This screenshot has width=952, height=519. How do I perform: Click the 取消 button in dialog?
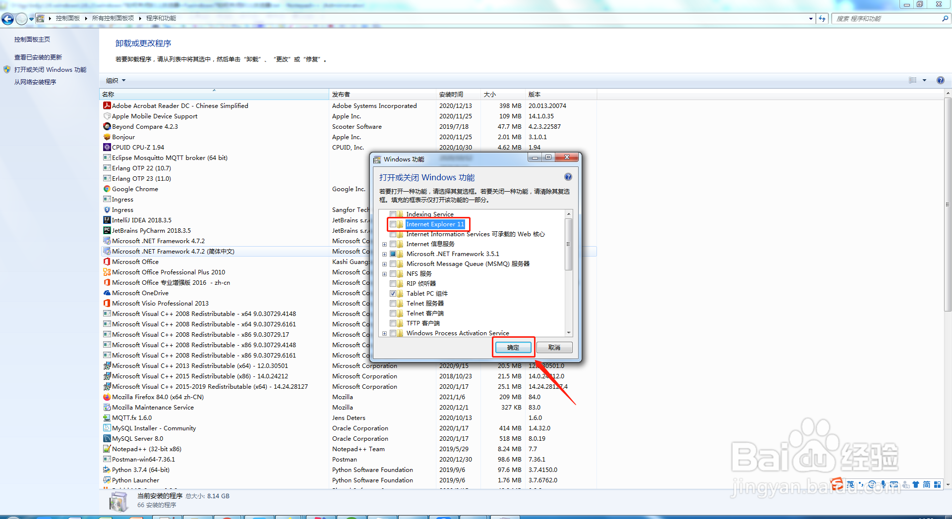pyautogui.click(x=554, y=347)
